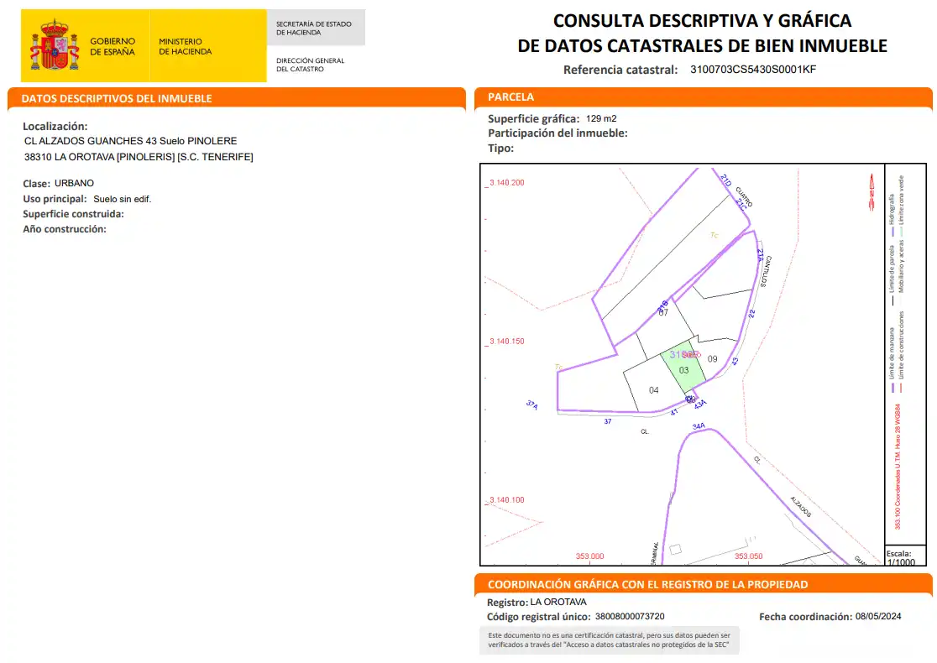Viewport: 937px width, 663px height.
Task: Click the 'Uso principal:' label
Action: (55, 199)
